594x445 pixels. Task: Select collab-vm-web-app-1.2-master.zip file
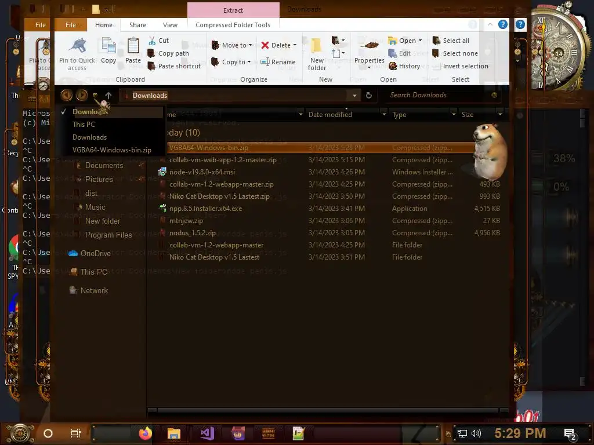(223, 160)
